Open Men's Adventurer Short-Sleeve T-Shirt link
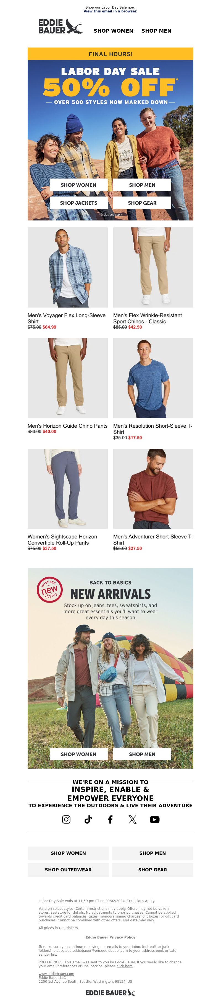This screenshot has width=221, height=1004. click(x=153, y=539)
